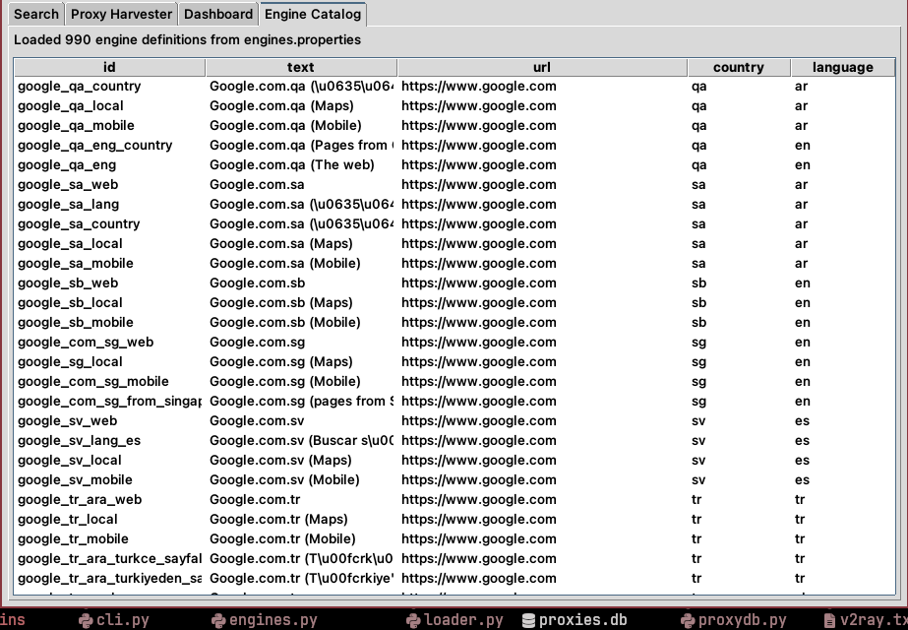Sort table by language column header
Screen dimensions: 908x630
click(842, 67)
